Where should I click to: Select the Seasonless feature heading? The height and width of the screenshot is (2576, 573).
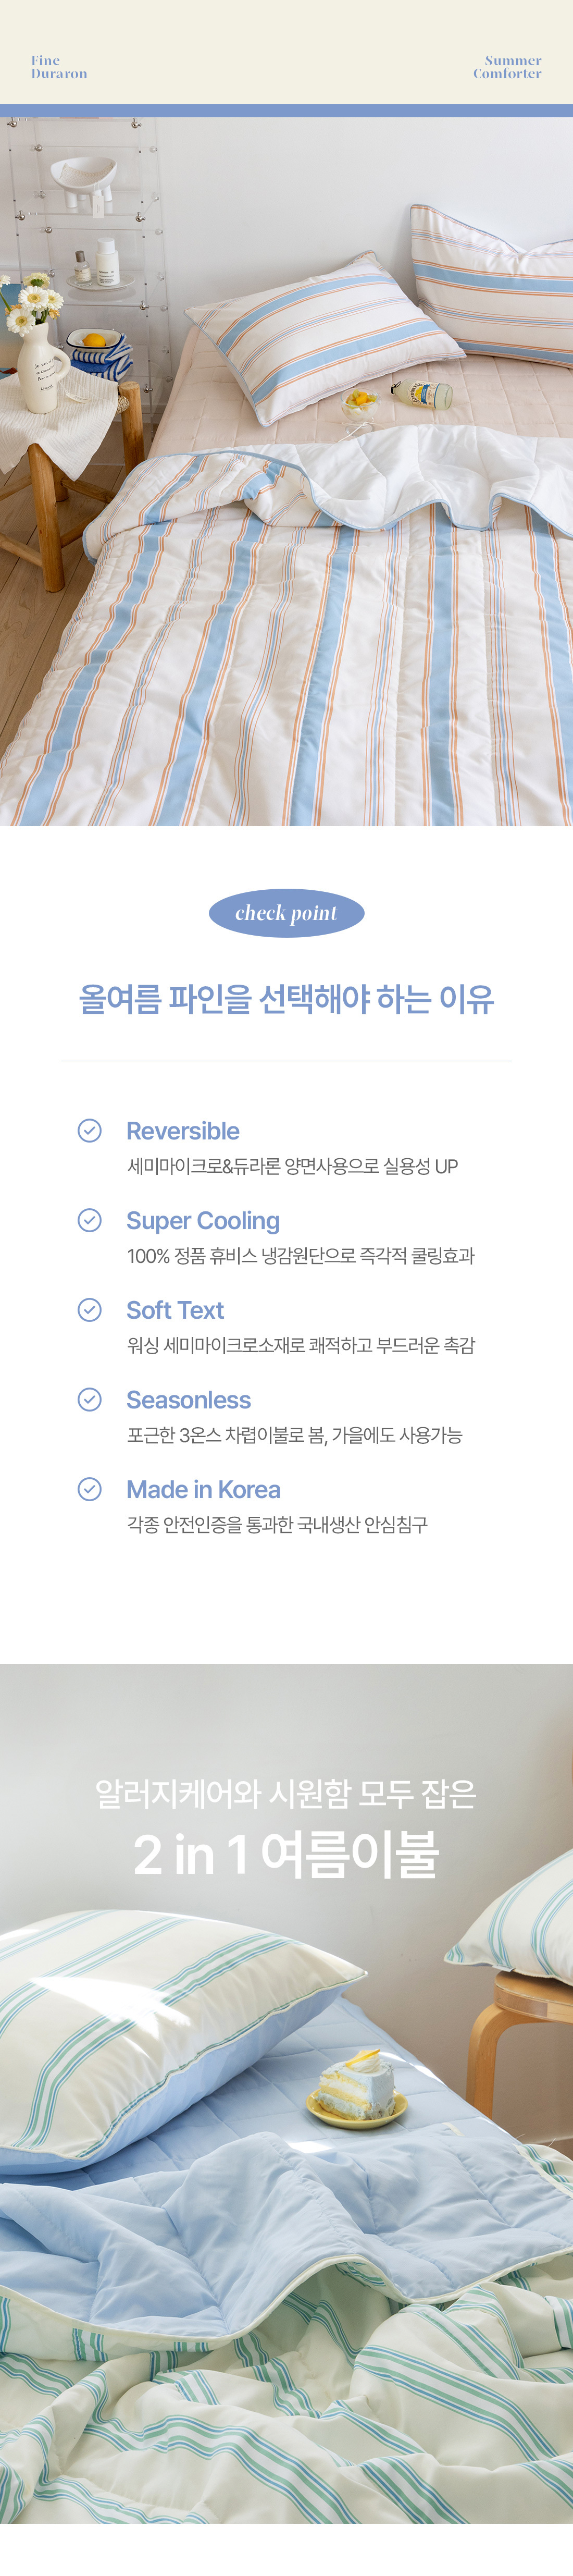pos(189,1400)
